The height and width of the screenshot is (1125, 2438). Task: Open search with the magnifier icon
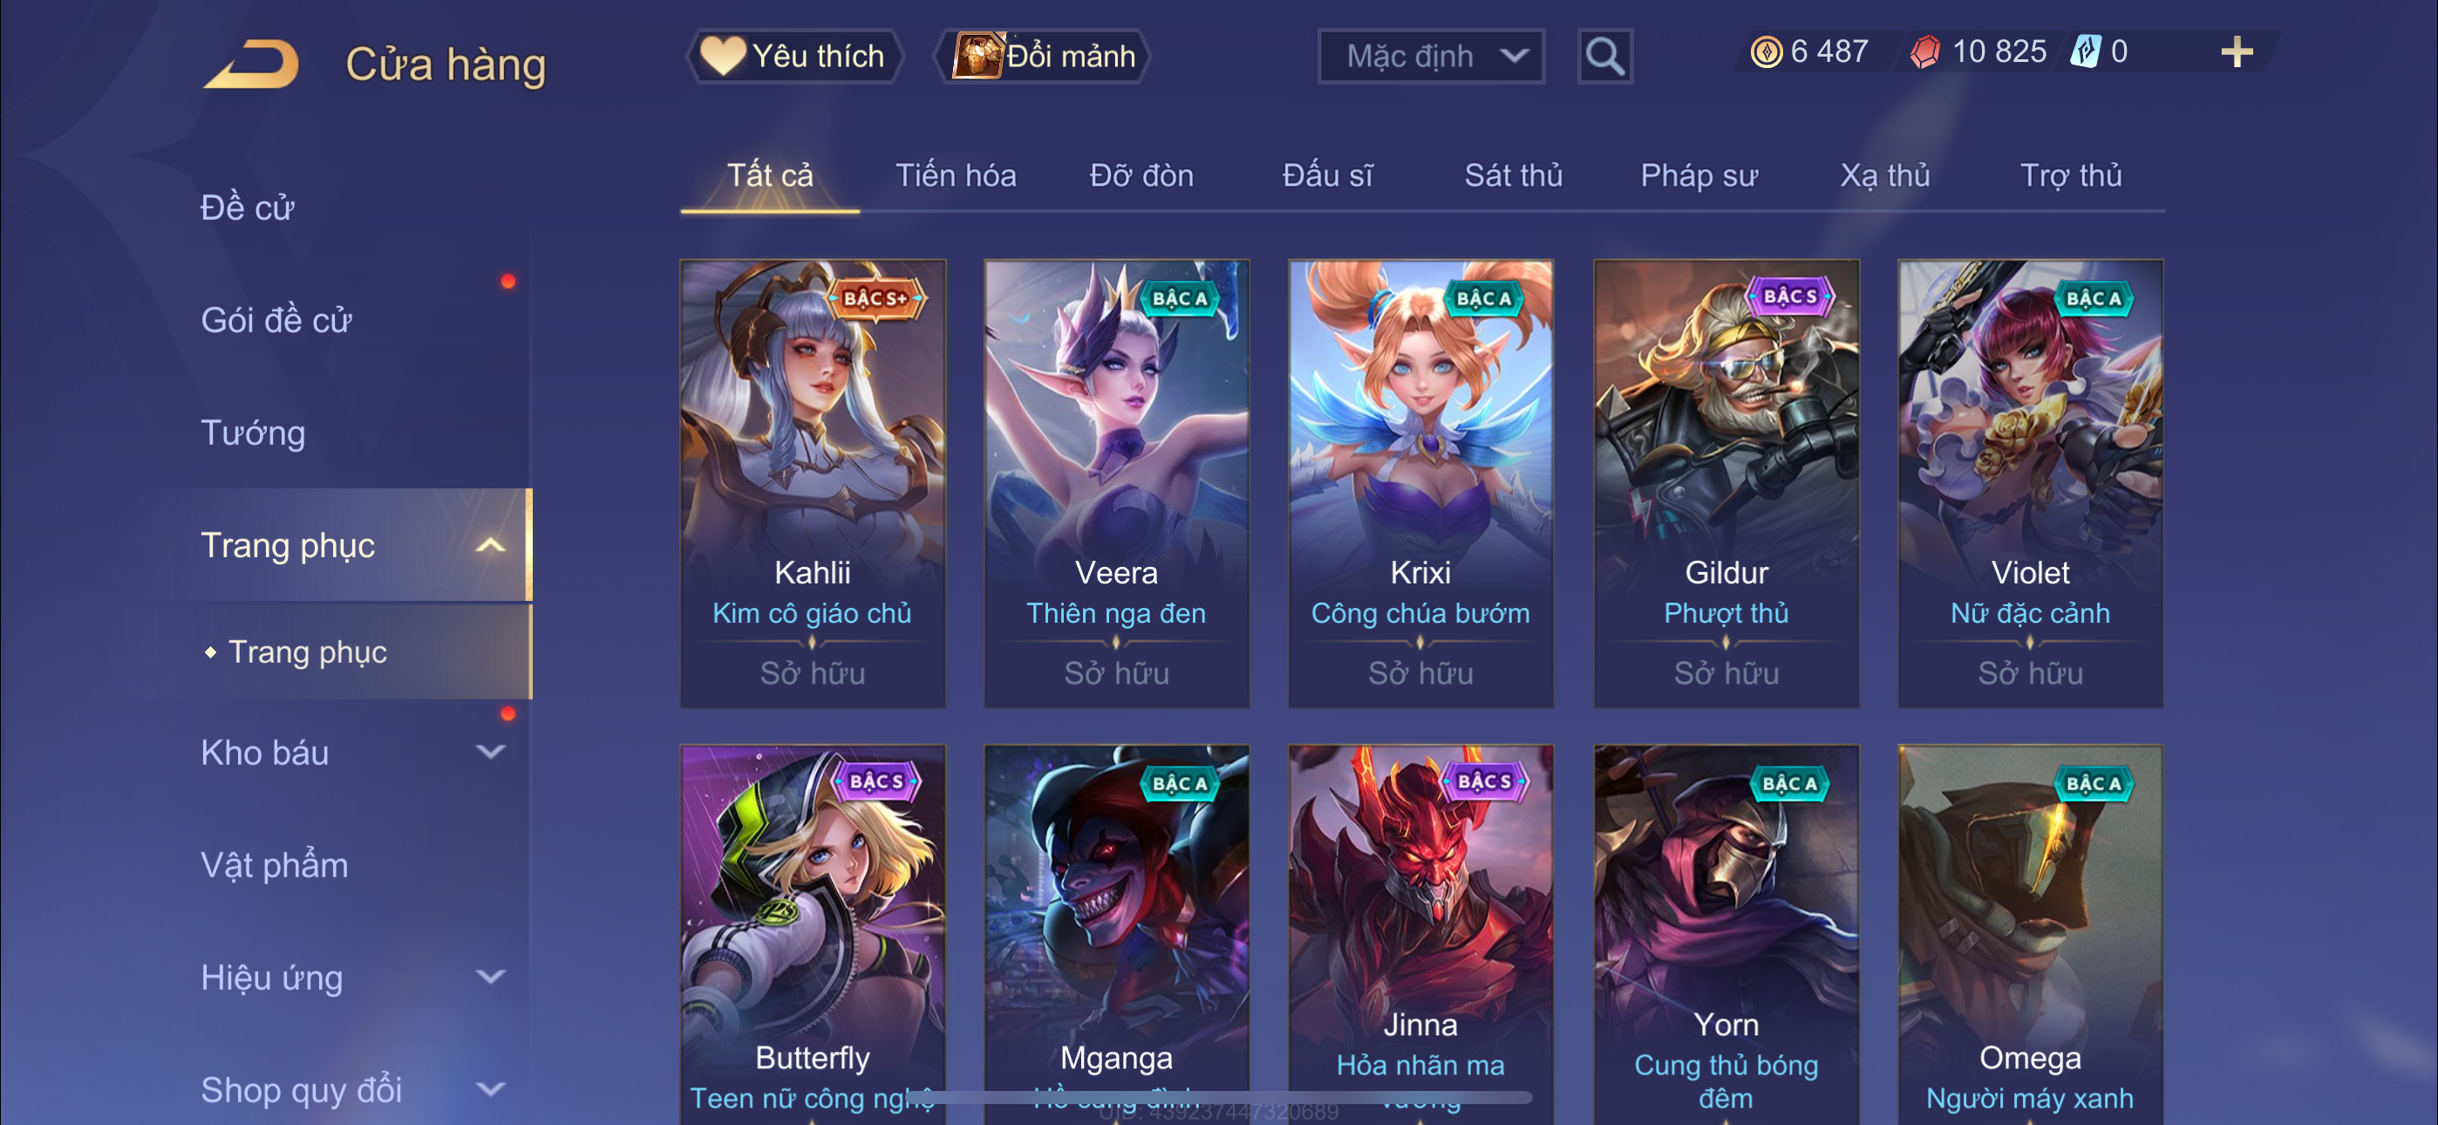(1604, 57)
